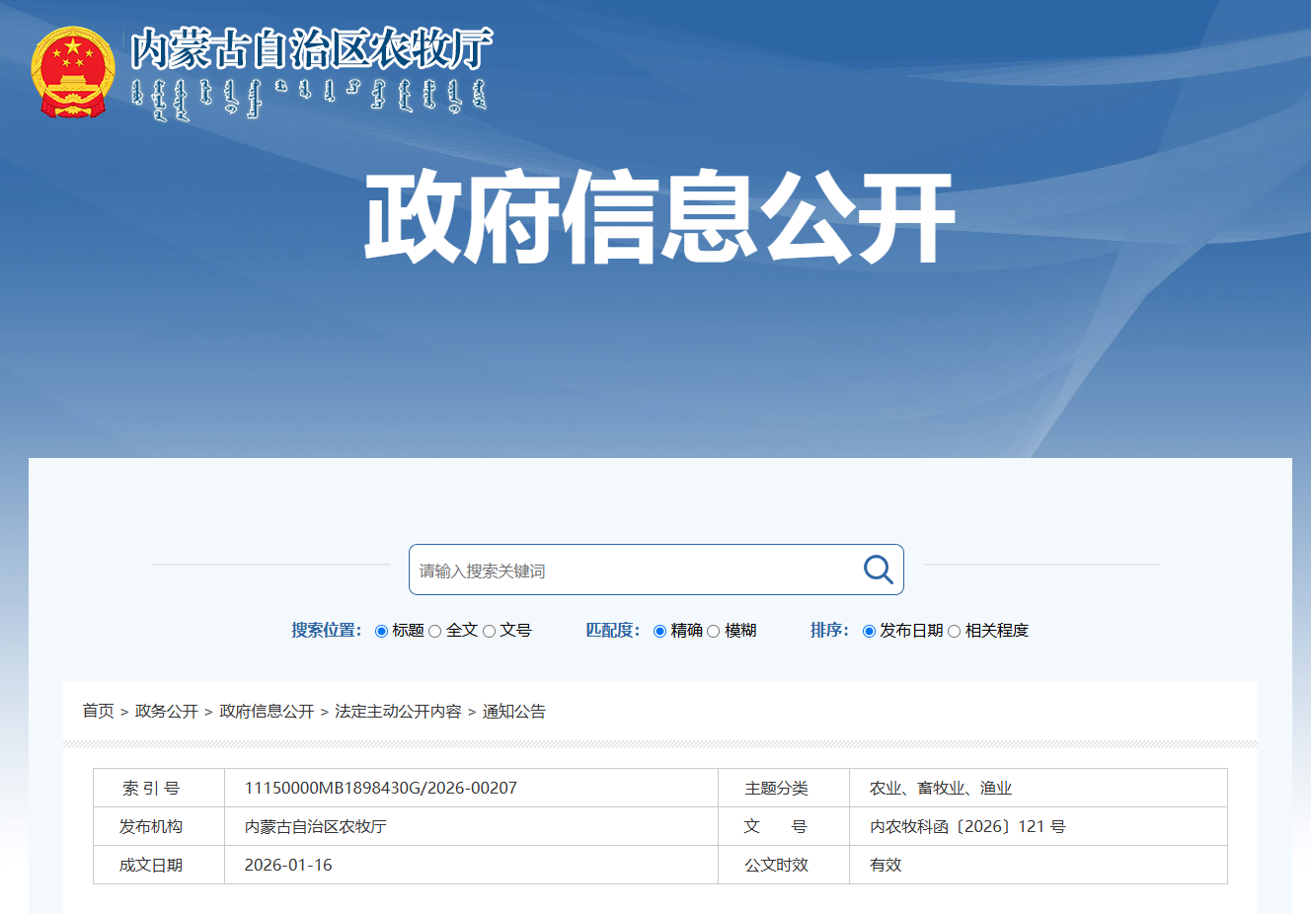Click the index number 11150000MB1898430G/2026-00207
Image resolution: width=1311 pixels, height=914 pixels.
tap(380, 789)
